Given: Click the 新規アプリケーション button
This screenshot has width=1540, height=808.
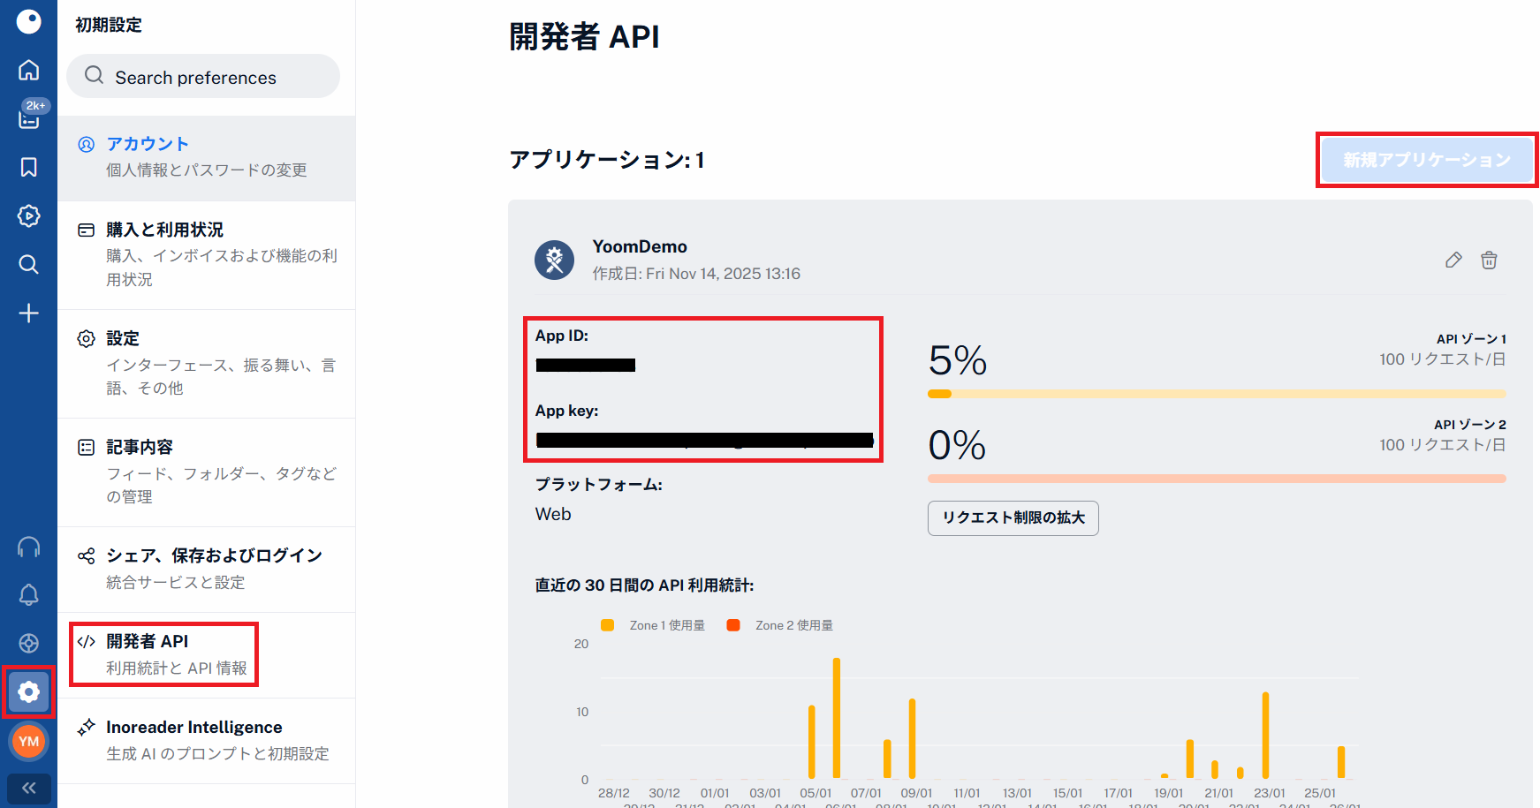Looking at the screenshot, I should point(1426,160).
